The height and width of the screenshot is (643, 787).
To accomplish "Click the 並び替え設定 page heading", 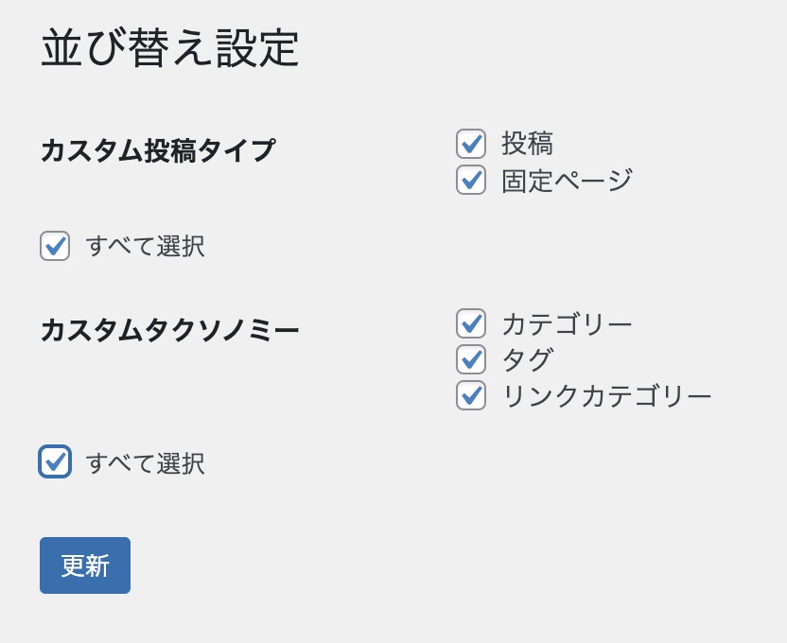I will 170,47.
